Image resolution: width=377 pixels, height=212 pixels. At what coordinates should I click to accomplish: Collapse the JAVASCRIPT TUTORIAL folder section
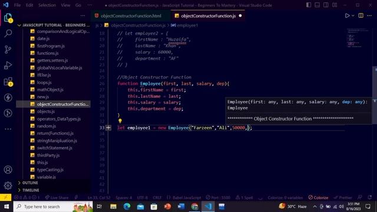54,25
